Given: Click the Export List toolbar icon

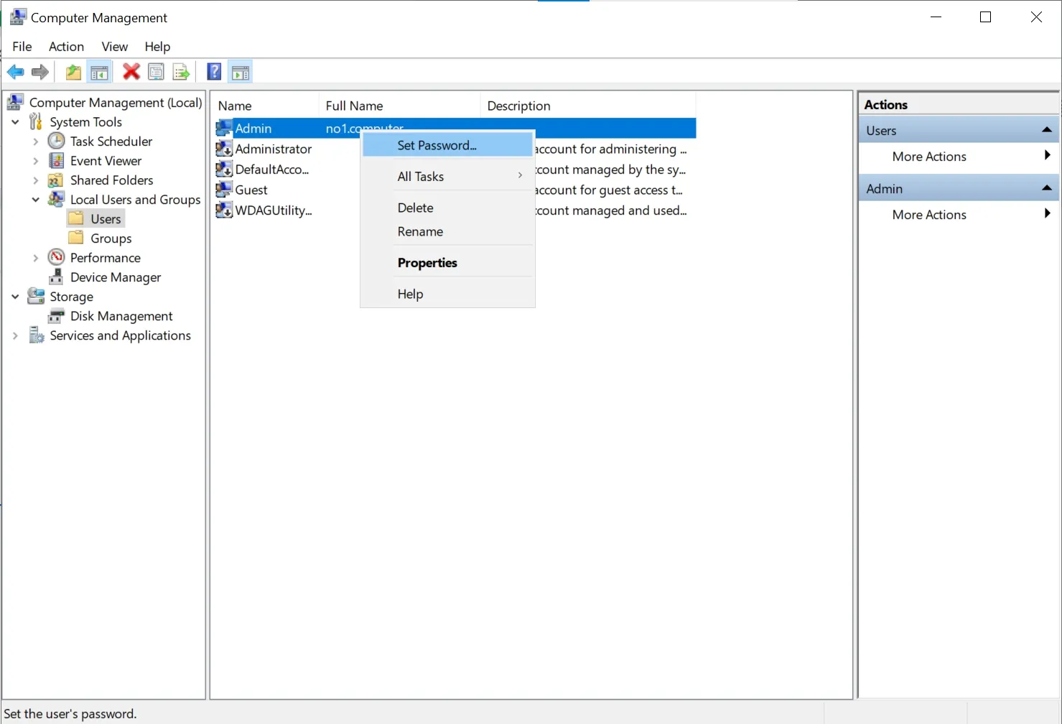Looking at the screenshot, I should (181, 72).
